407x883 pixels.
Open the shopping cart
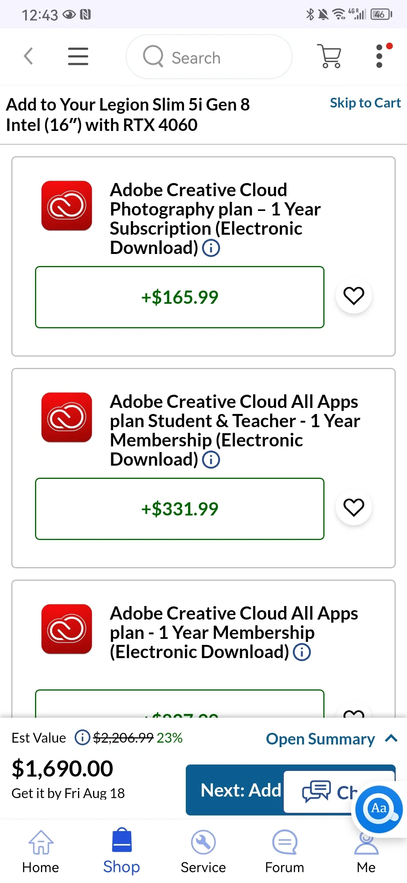coord(330,57)
